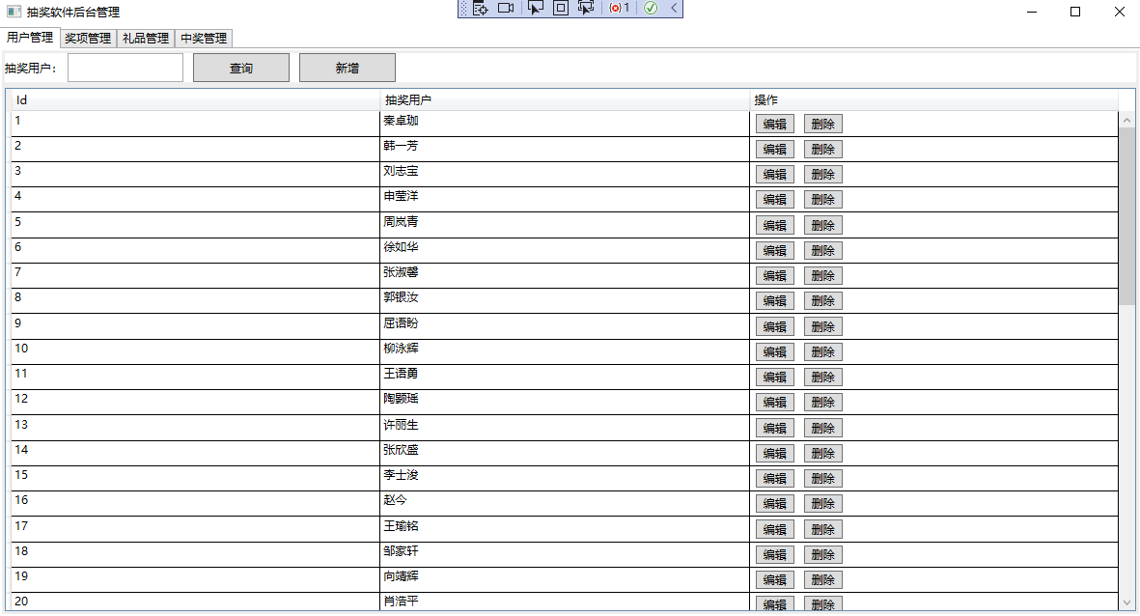The height and width of the screenshot is (616, 1140).
Task: Click 编辑 for 李士浚
Action: [x=774, y=479]
